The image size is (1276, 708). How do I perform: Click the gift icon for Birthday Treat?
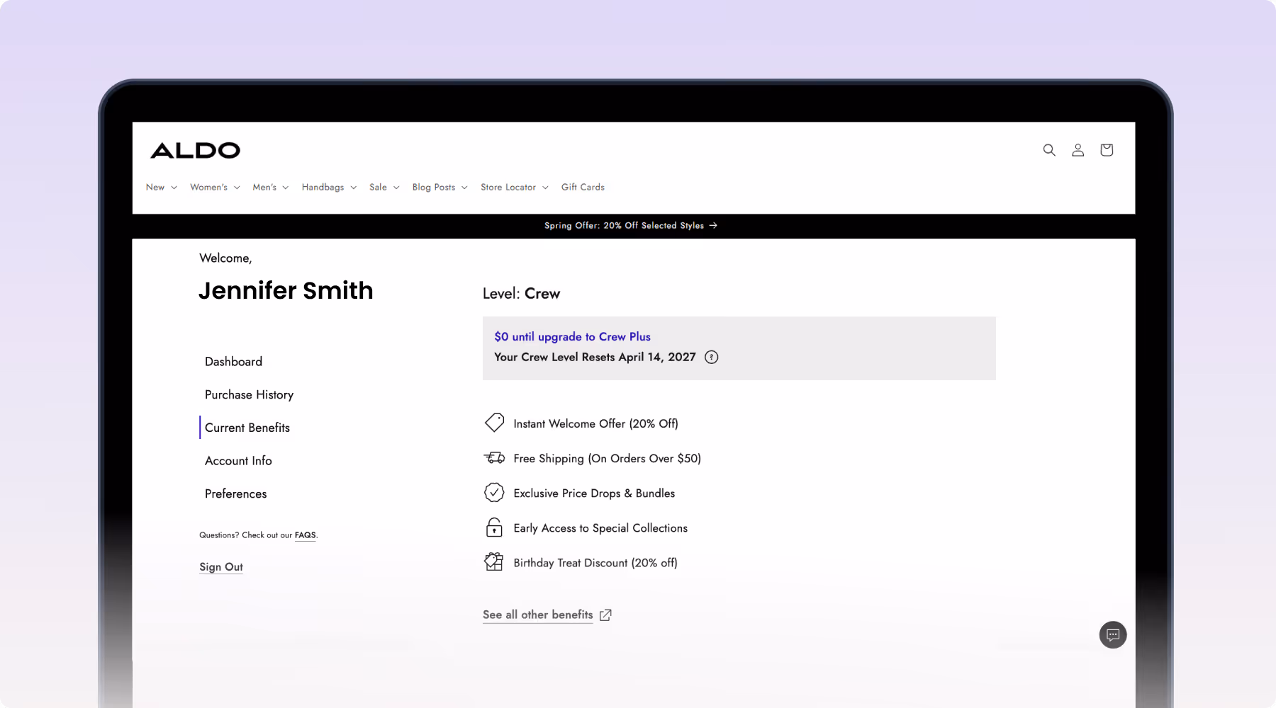pos(494,562)
